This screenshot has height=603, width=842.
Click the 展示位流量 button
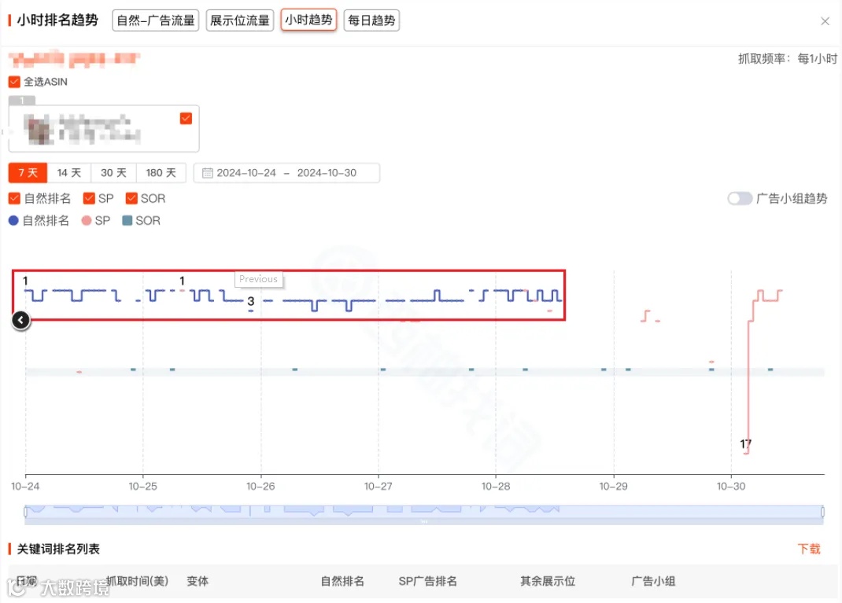click(239, 20)
